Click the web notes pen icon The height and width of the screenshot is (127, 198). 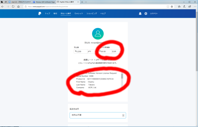tap(185, 7)
